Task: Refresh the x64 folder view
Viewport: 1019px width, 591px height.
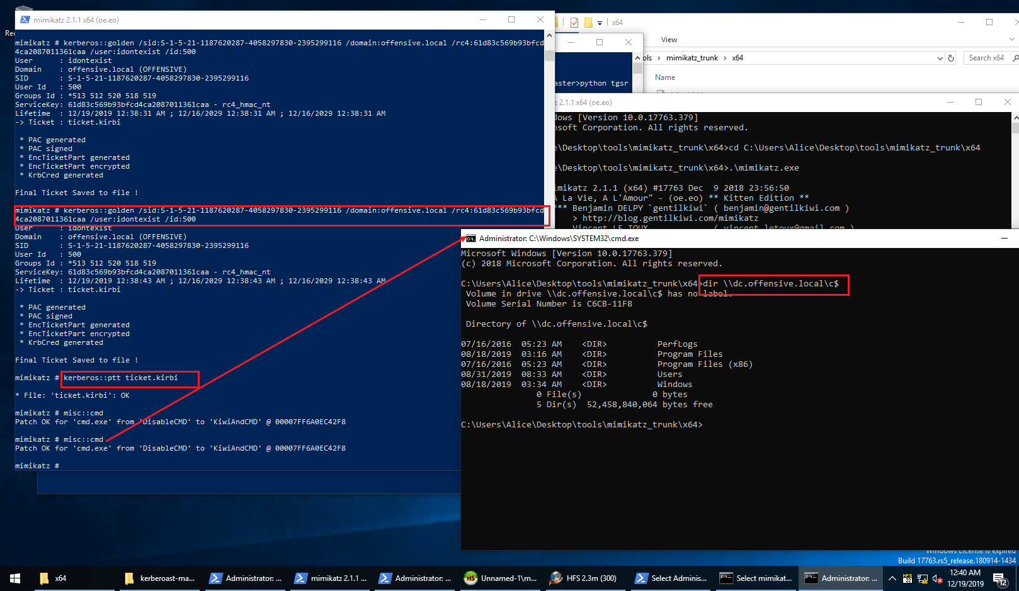Action: tap(951, 58)
